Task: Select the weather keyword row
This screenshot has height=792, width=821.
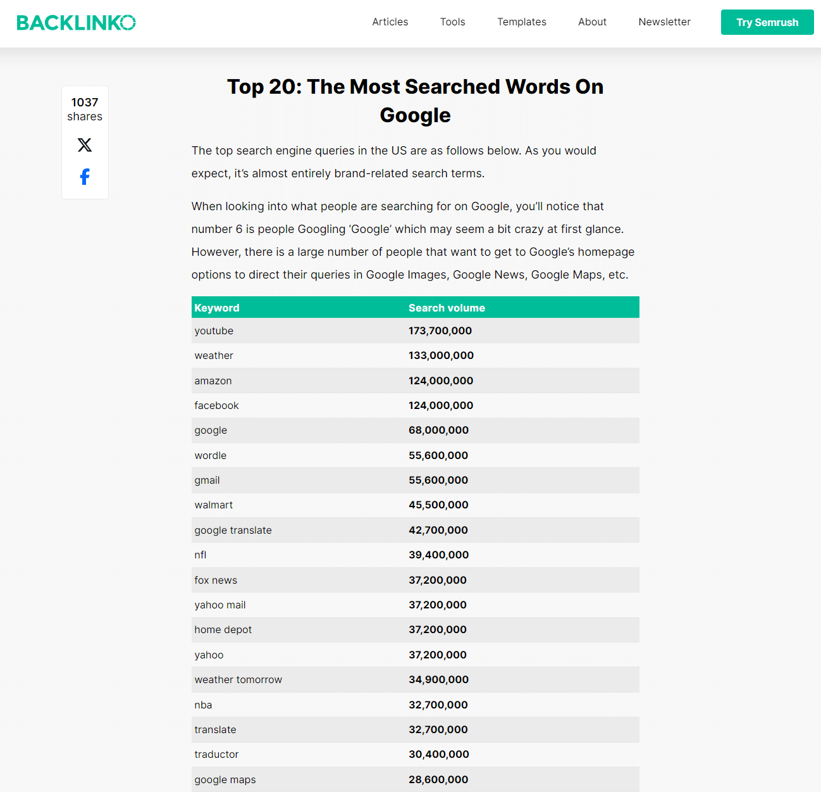Action: (x=416, y=355)
